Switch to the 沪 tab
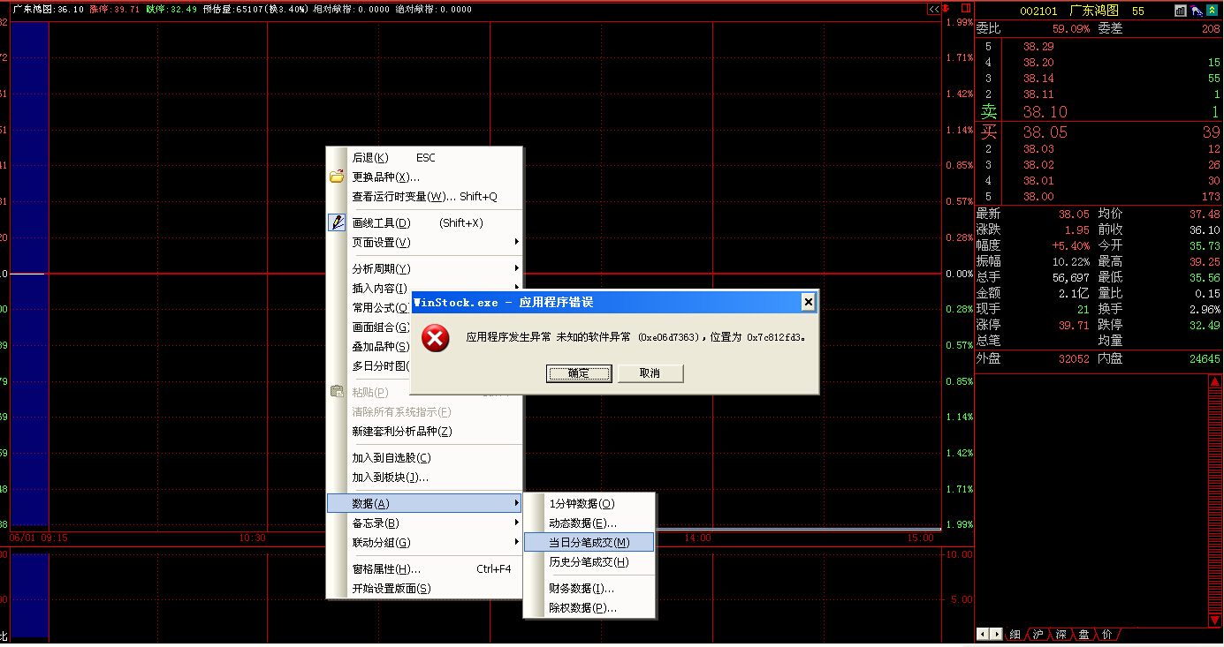The width and height of the screenshot is (1224, 647). [1038, 635]
